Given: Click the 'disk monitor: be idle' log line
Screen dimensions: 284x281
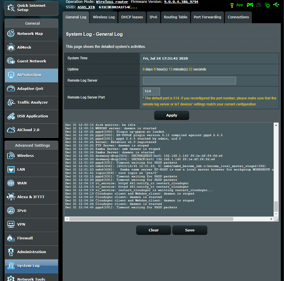Looking at the screenshot, I should 100,125.
